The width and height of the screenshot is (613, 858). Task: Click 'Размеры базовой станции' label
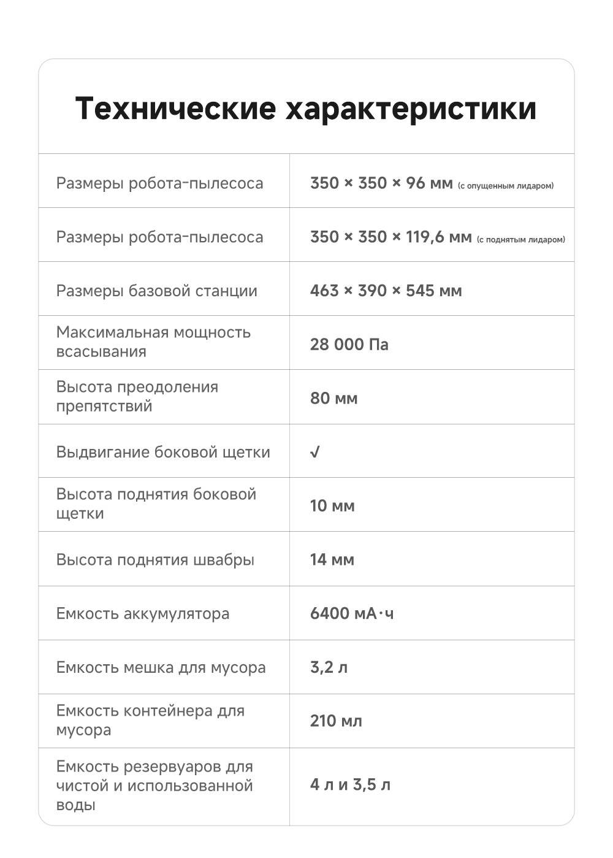pos(156,291)
